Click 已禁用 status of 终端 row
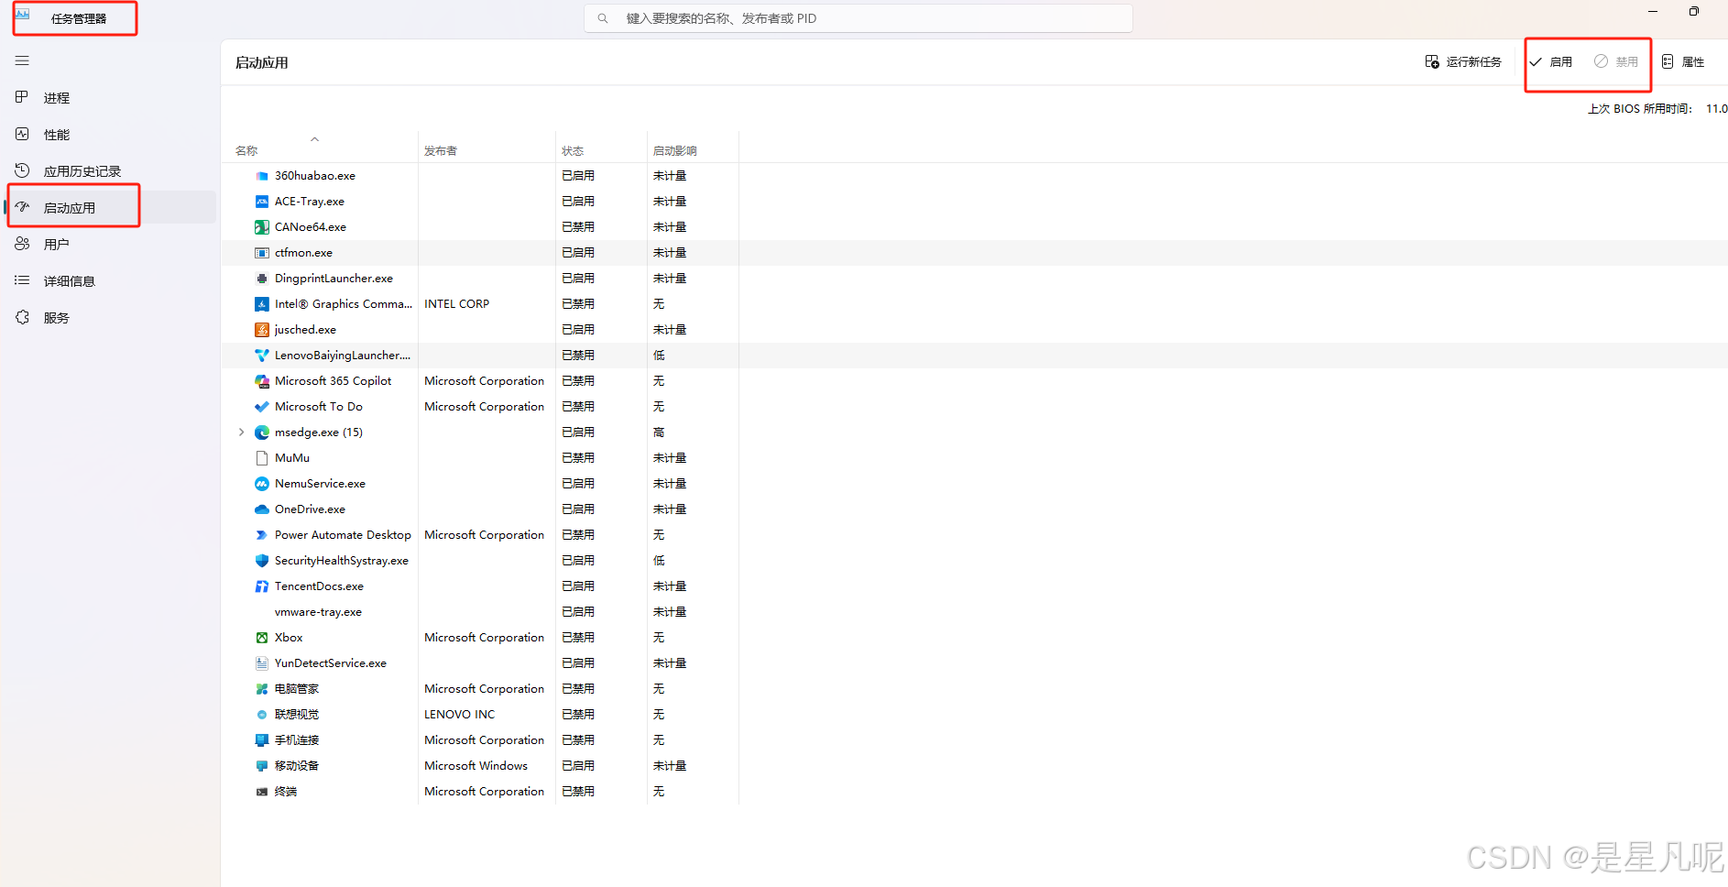Image resolution: width=1728 pixels, height=887 pixels. [578, 792]
